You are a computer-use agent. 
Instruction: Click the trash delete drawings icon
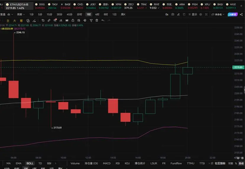97,20
